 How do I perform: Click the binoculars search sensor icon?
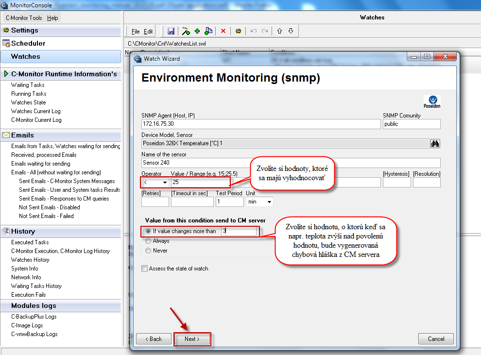coord(435,143)
